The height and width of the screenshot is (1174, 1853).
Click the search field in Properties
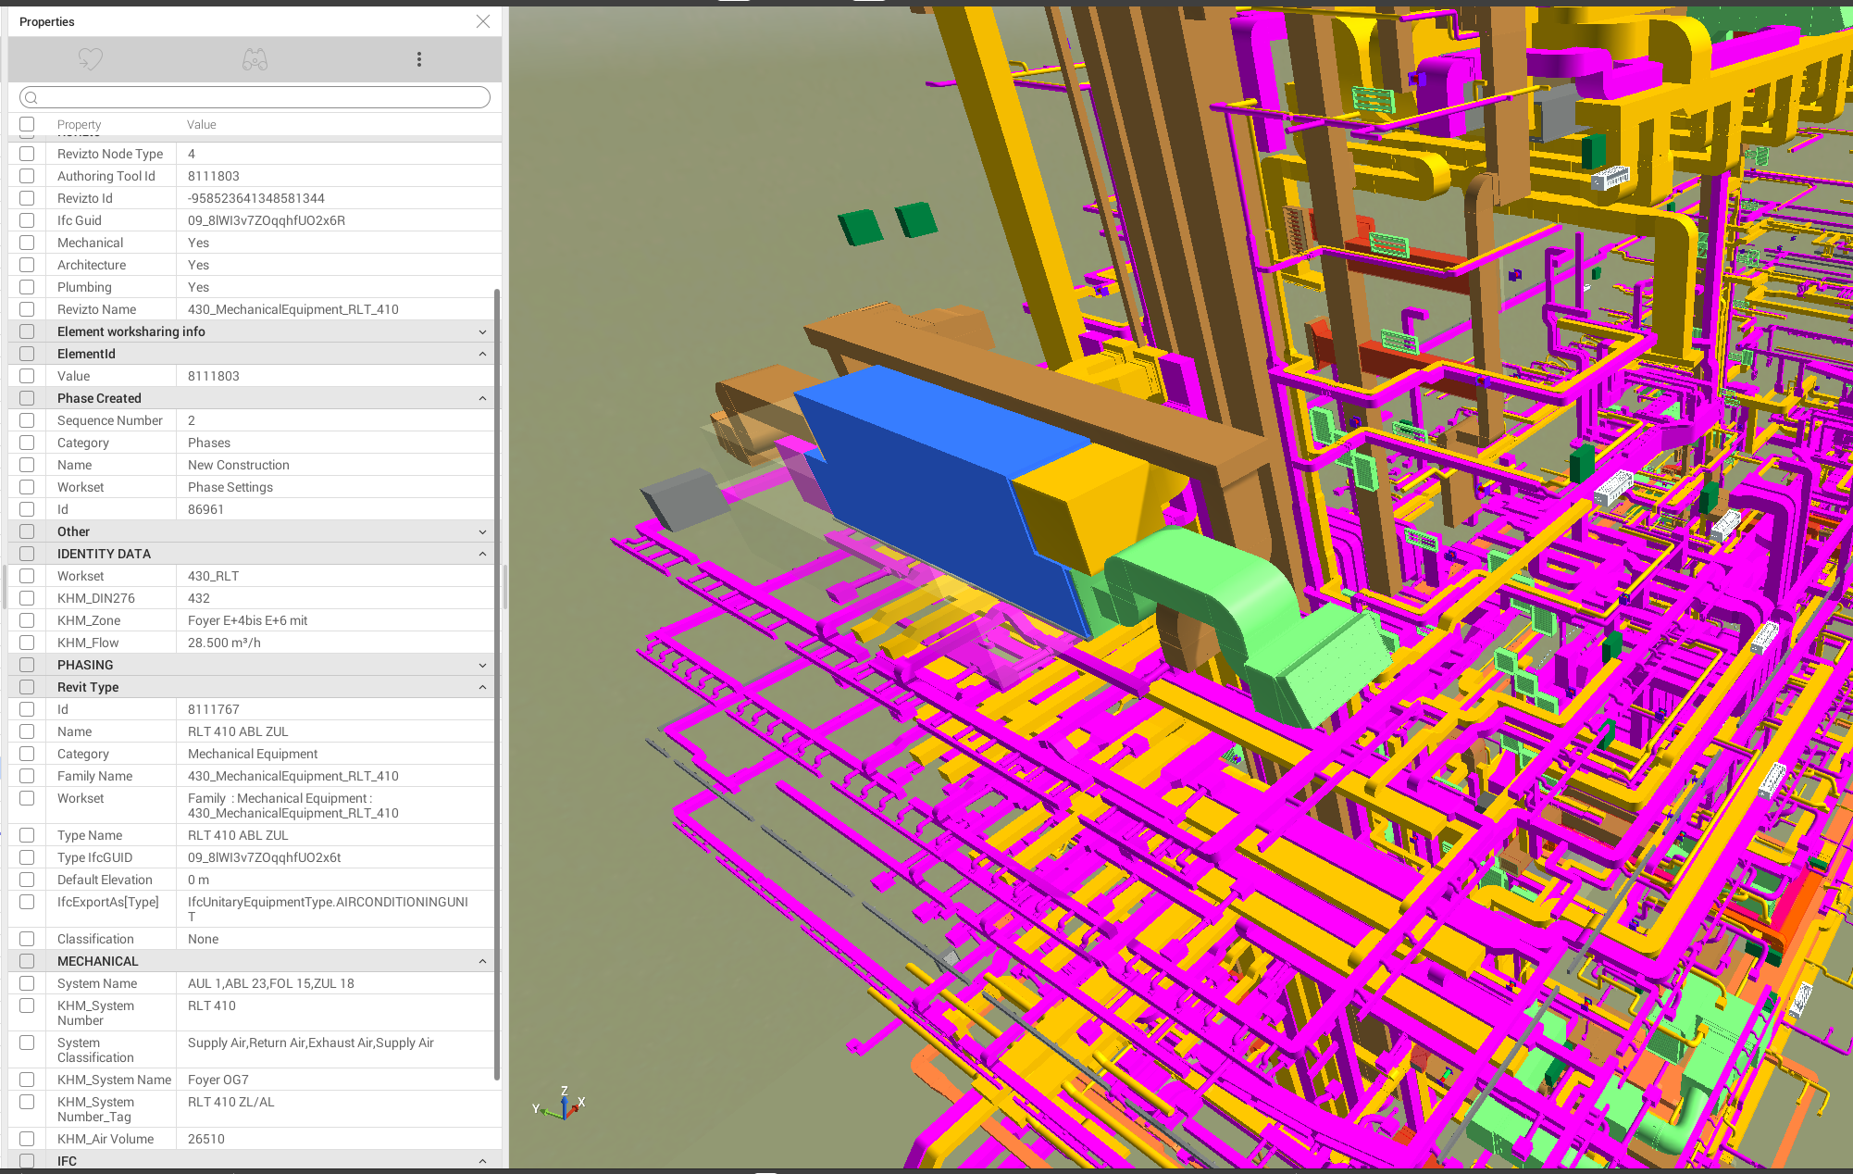pos(255,97)
